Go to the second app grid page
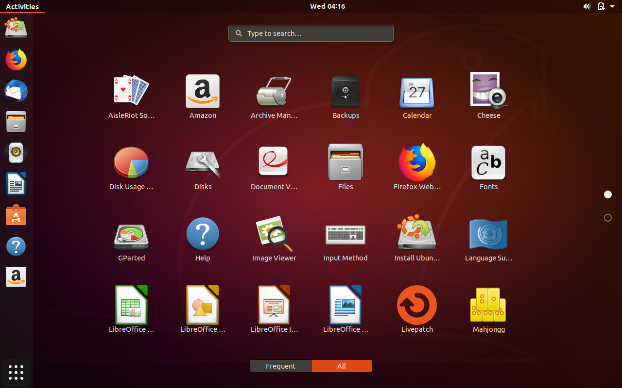Viewport: 622px width, 388px height. click(x=607, y=218)
